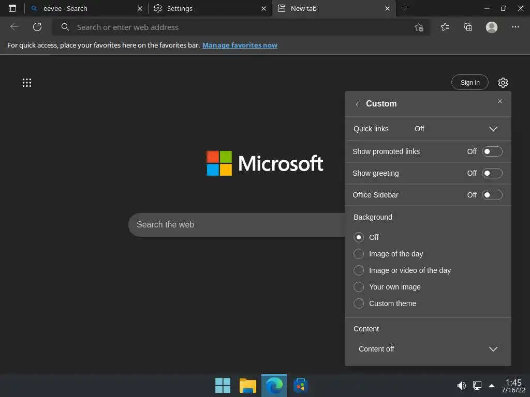Close the Custom settings panel

pos(500,101)
